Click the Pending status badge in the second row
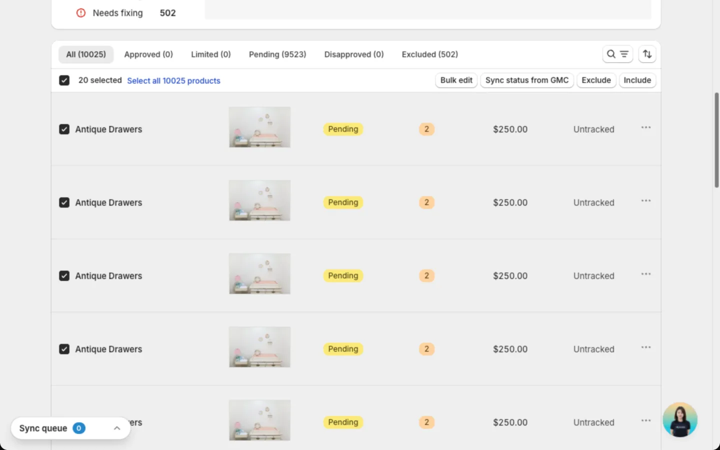720x450 pixels. [x=343, y=202]
